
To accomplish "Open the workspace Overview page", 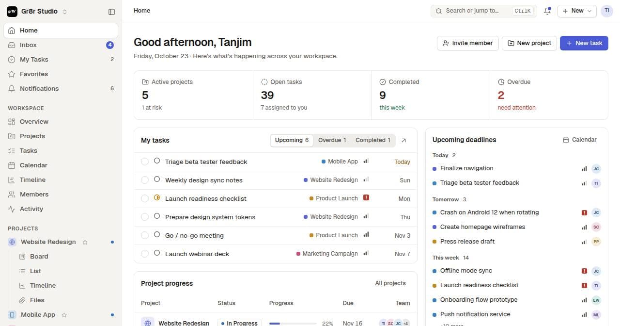I will [x=61, y=121].
